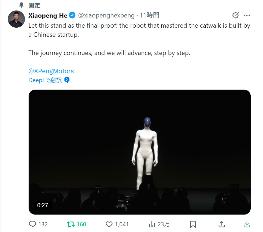
Task: Click the green video download icon
Action: [x=247, y=224]
